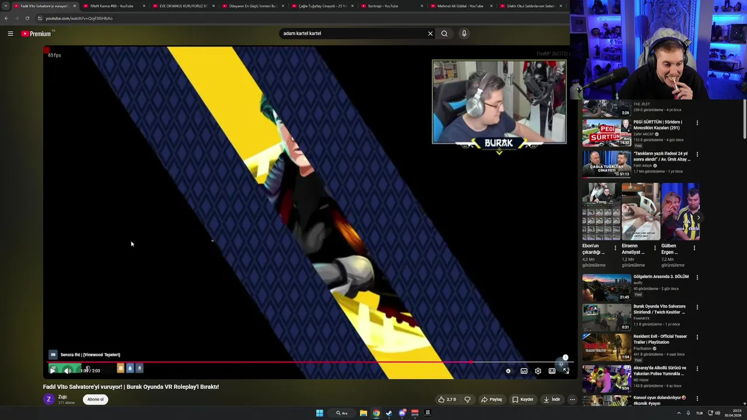Image resolution: width=747 pixels, height=420 pixels.
Task: Open the browser tab search dropdown
Action: (x=5, y=6)
